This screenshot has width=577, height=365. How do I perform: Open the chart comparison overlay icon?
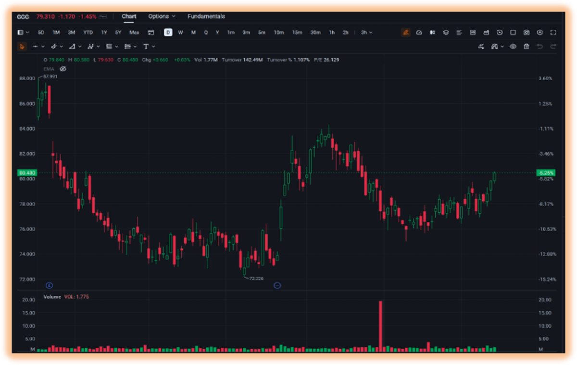click(486, 33)
